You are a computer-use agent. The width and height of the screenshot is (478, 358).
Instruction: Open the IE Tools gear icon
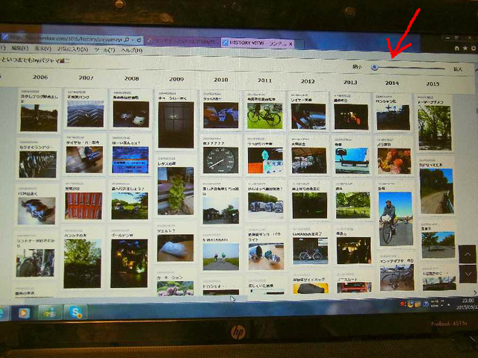pos(474,48)
